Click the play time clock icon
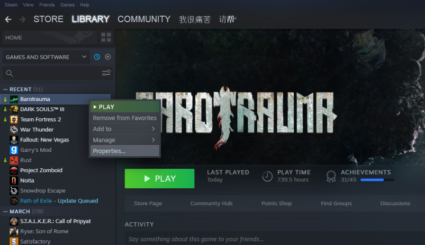 click(x=267, y=176)
